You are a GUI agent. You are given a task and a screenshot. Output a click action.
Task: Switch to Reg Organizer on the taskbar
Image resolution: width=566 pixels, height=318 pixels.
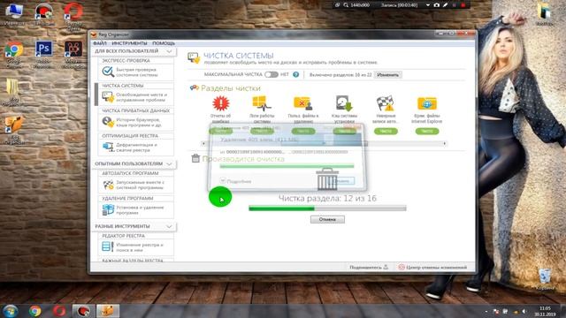point(107,310)
